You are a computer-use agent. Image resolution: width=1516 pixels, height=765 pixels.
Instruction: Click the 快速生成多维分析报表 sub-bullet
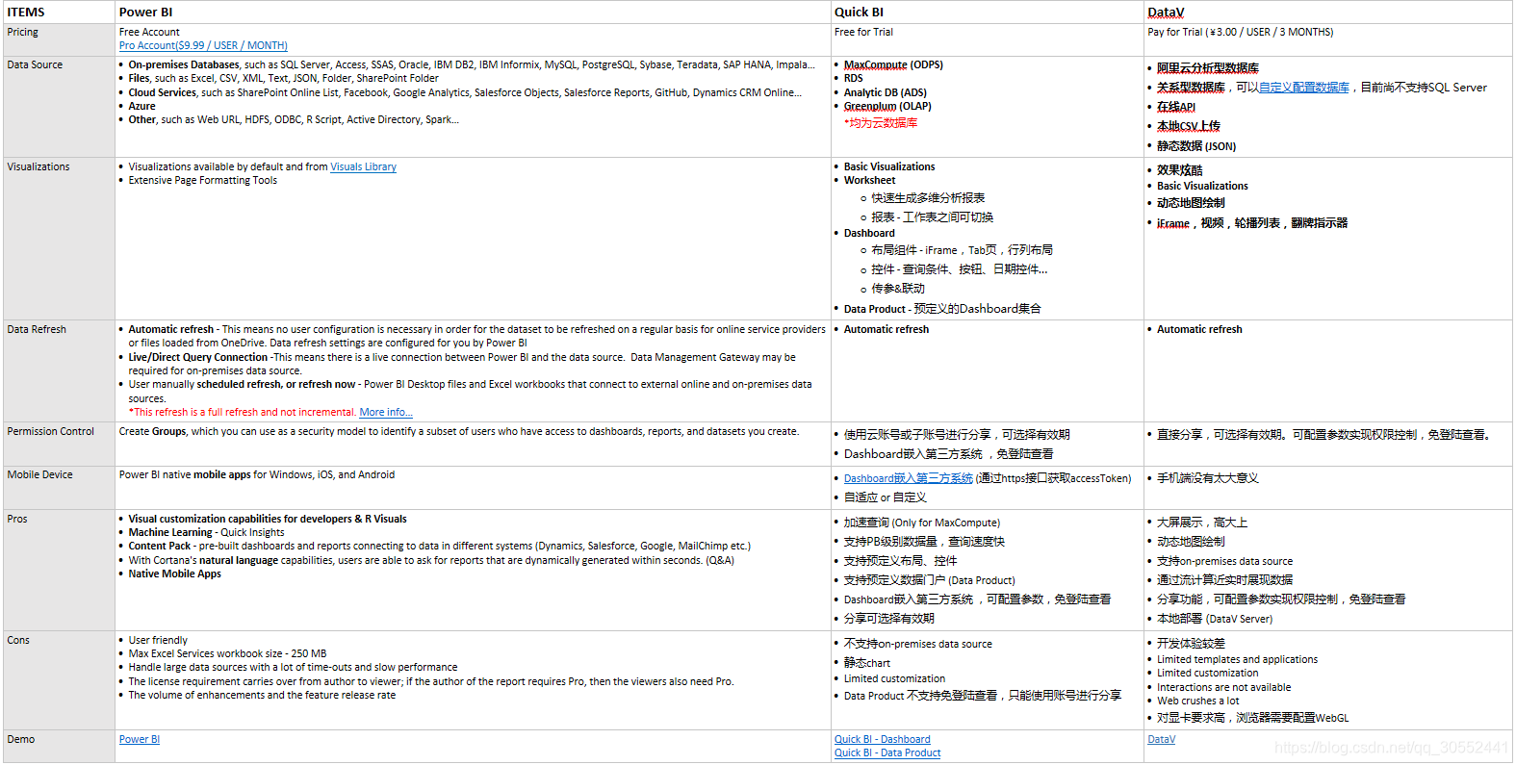pyautogui.click(x=928, y=198)
